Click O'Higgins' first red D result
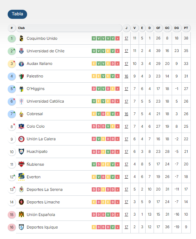This screenshot has width=196, height=239. tap(94, 89)
